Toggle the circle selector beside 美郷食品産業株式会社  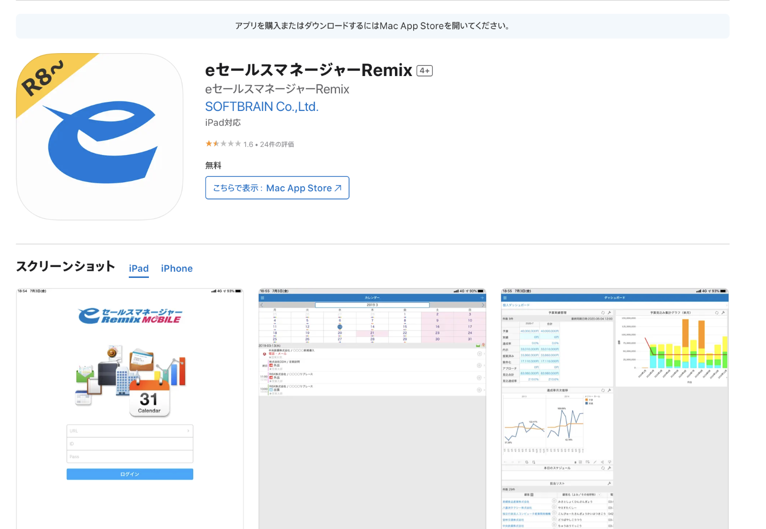(x=554, y=502)
